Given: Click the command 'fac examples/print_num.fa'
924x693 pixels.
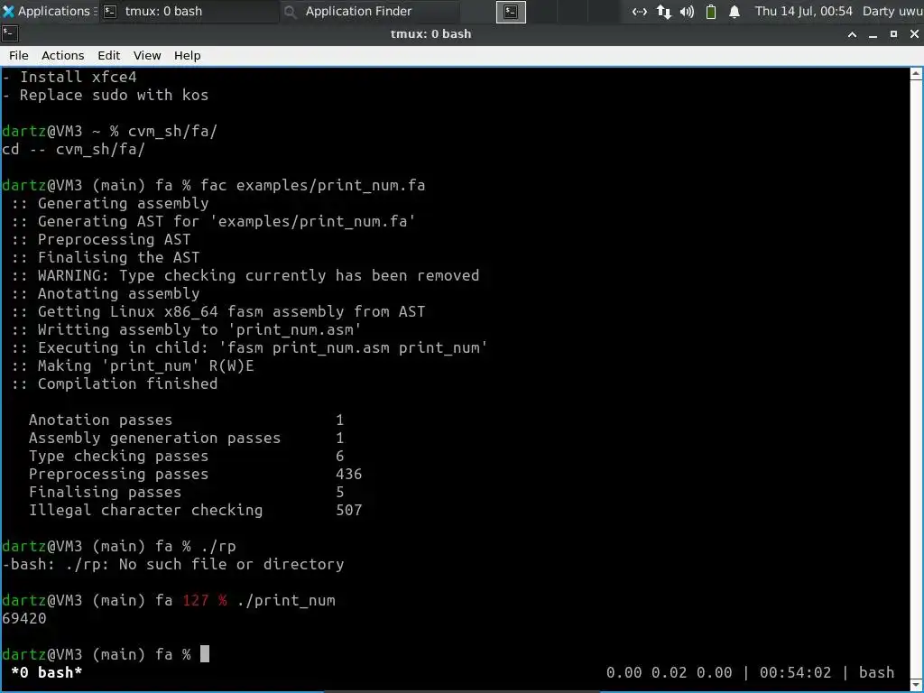Looking at the screenshot, I should tap(312, 185).
